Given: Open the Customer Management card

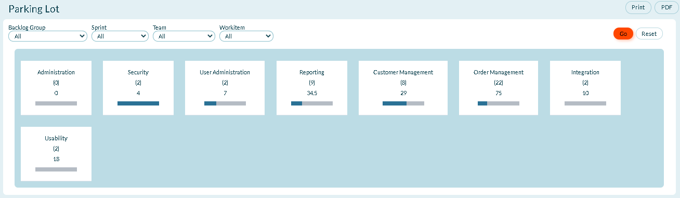Looking at the screenshot, I should pyautogui.click(x=403, y=88).
